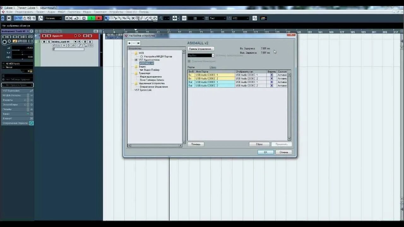Select the Transport folder in tree

coord(145,73)
